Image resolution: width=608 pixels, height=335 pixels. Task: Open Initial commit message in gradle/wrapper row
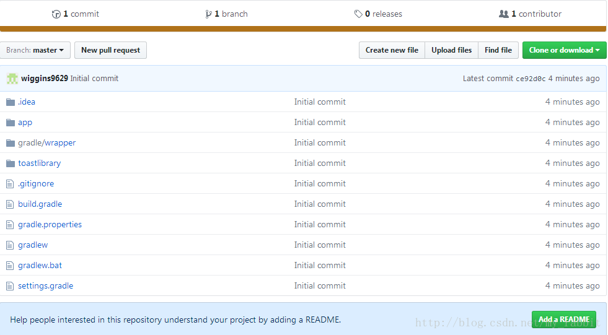320,143
